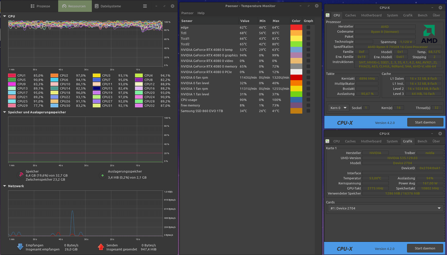The height and width of the screenshot is (255, 447).
Task: Toggle graph checkbox for RTX 4080 memory
Action: tap(308, 66)
